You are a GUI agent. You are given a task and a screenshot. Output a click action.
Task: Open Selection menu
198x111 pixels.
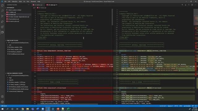point(15,2)
